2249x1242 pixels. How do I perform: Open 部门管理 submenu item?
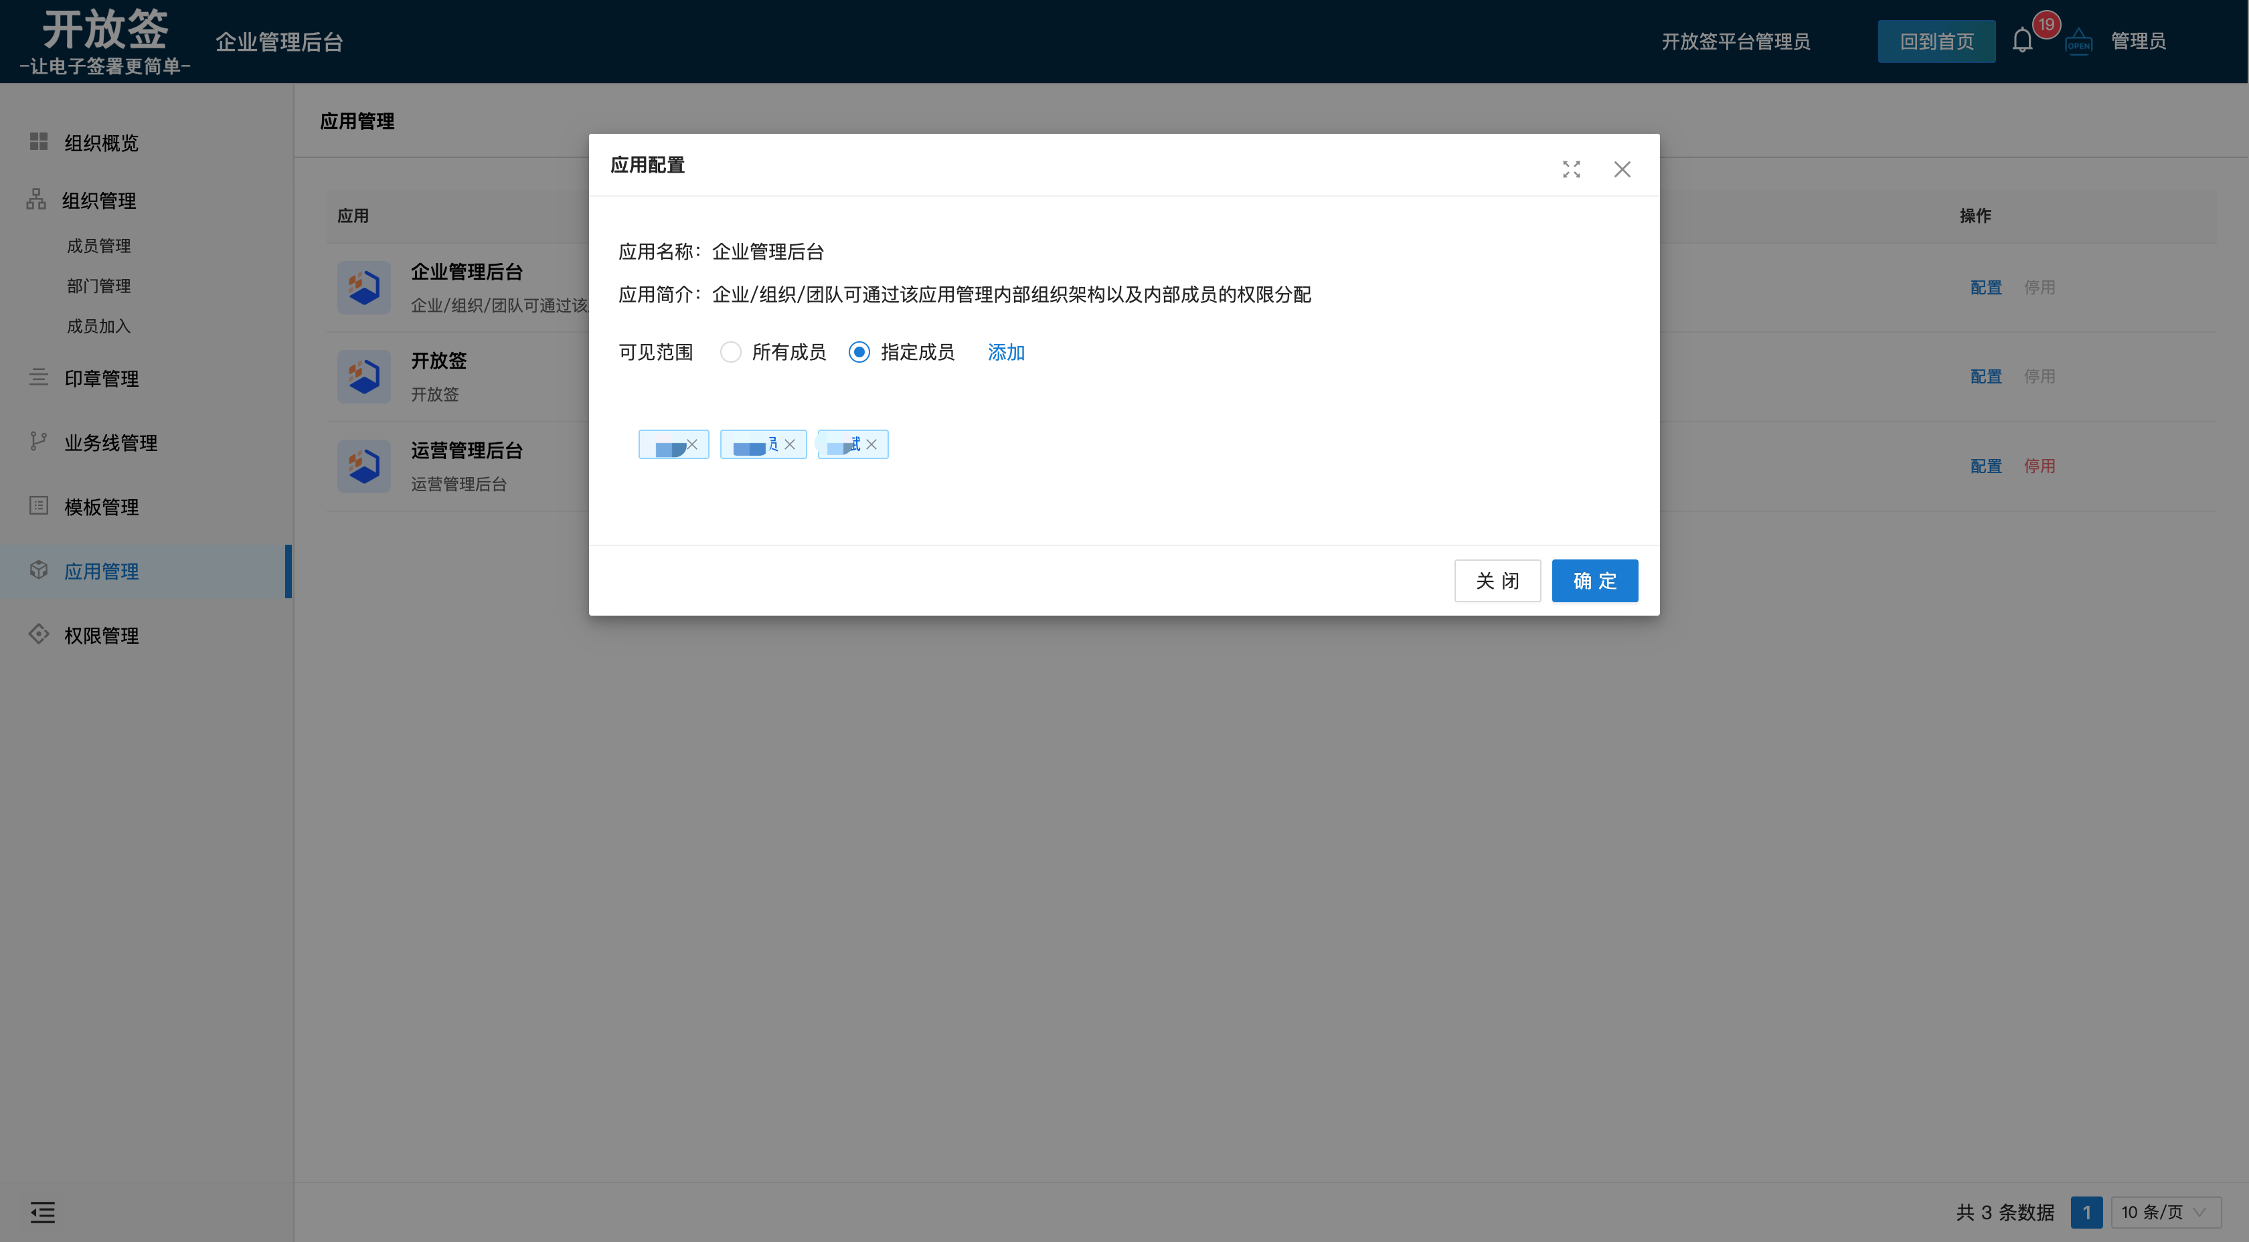click(x=98, y=286)
